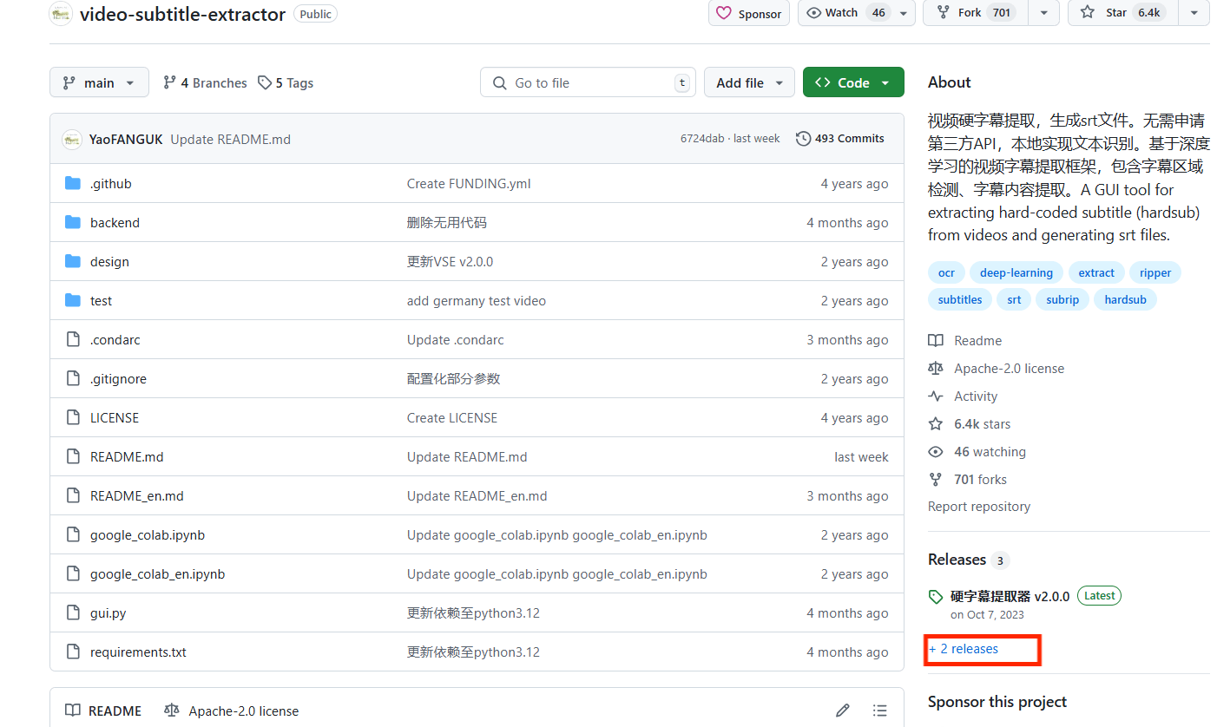Click the Sponsor heart button
This screenshot has height=727, width=1217.
coord(748,14)
